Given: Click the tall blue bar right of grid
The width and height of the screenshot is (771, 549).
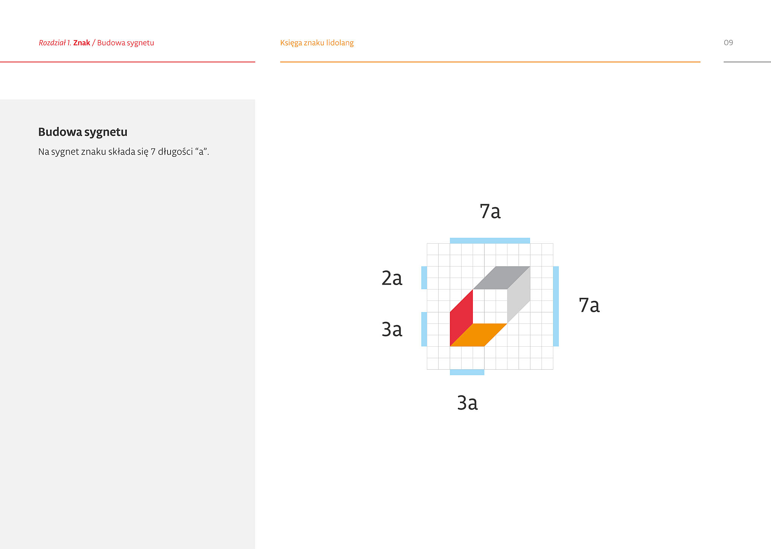Looking at the screenshot, I should point(556,306).
